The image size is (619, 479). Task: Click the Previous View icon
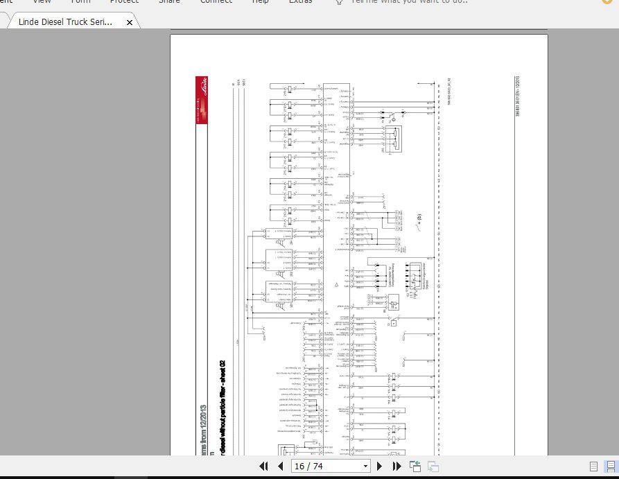[x=415, y=467]
